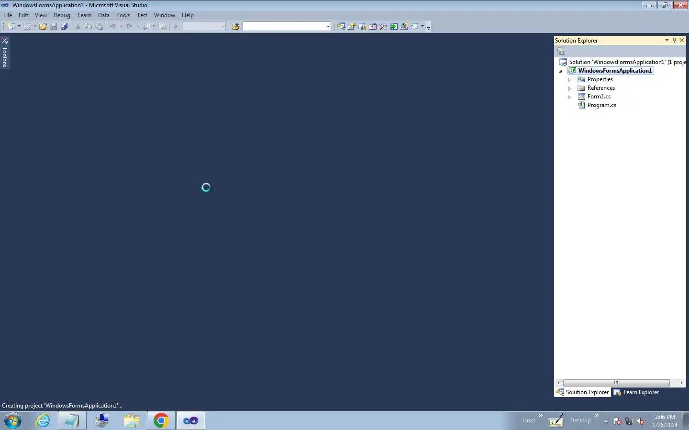Click the Windows Start button
Image resolution: width=689 pixels, height=430 pixels.
[x=13, y=421]
